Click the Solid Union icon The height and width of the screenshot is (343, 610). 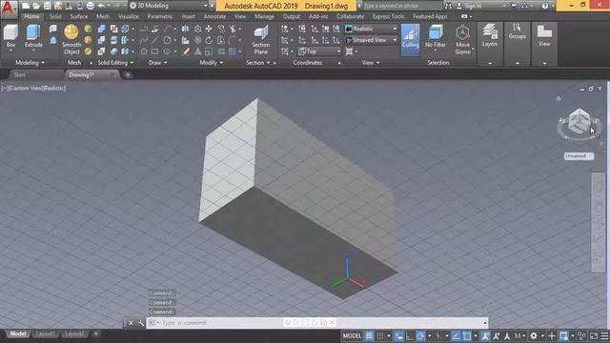102,29
